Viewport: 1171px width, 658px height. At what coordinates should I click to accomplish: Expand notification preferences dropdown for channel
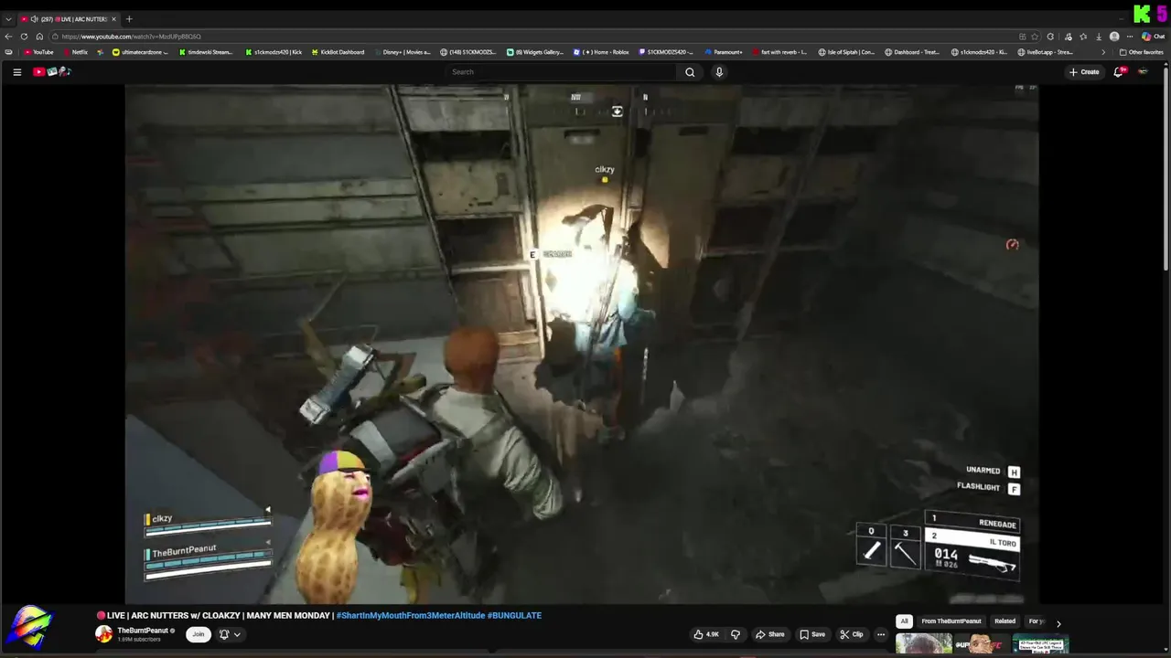click(237, 634)
